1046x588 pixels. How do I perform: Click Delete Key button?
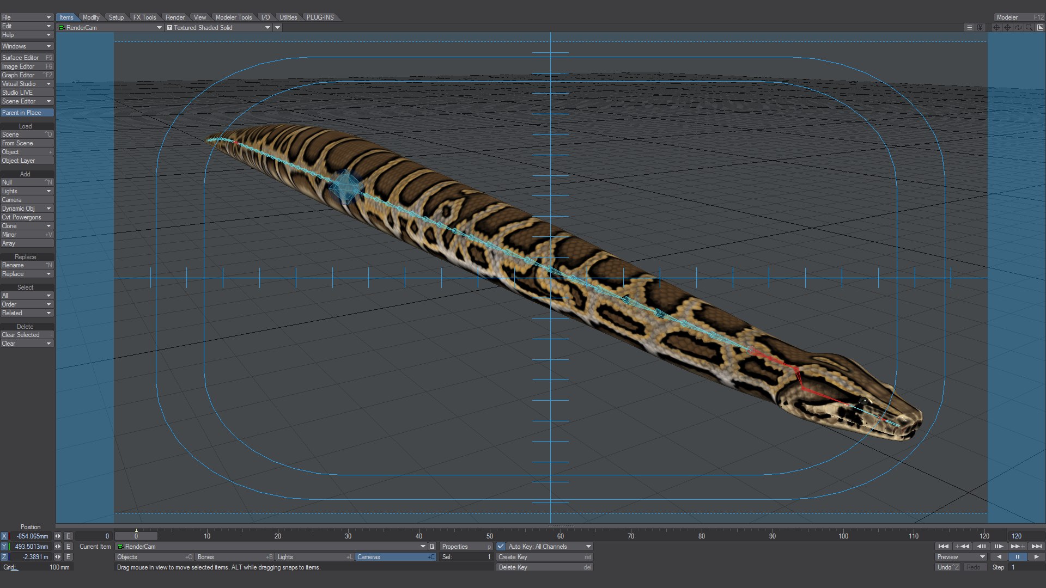[x=545, y=567]
